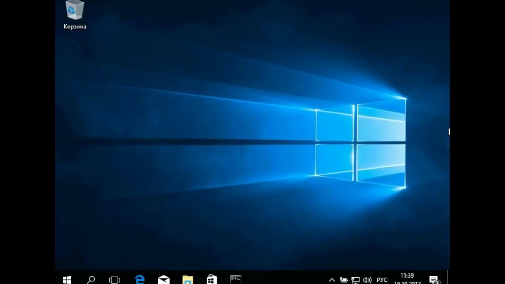This screenshot has width=505, height=284.
Task: Open Microsoft Store from taskbar
Action: [x=212, y=280]
